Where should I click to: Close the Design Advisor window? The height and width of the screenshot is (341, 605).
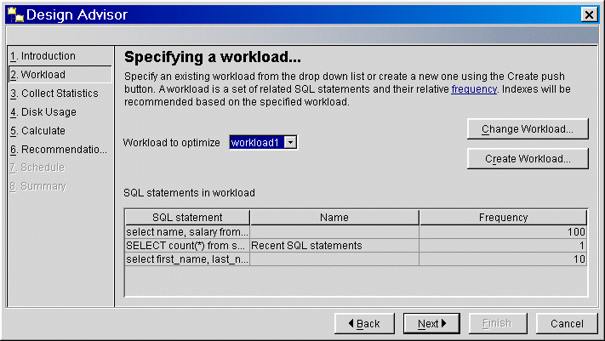[x=587, y=15]
